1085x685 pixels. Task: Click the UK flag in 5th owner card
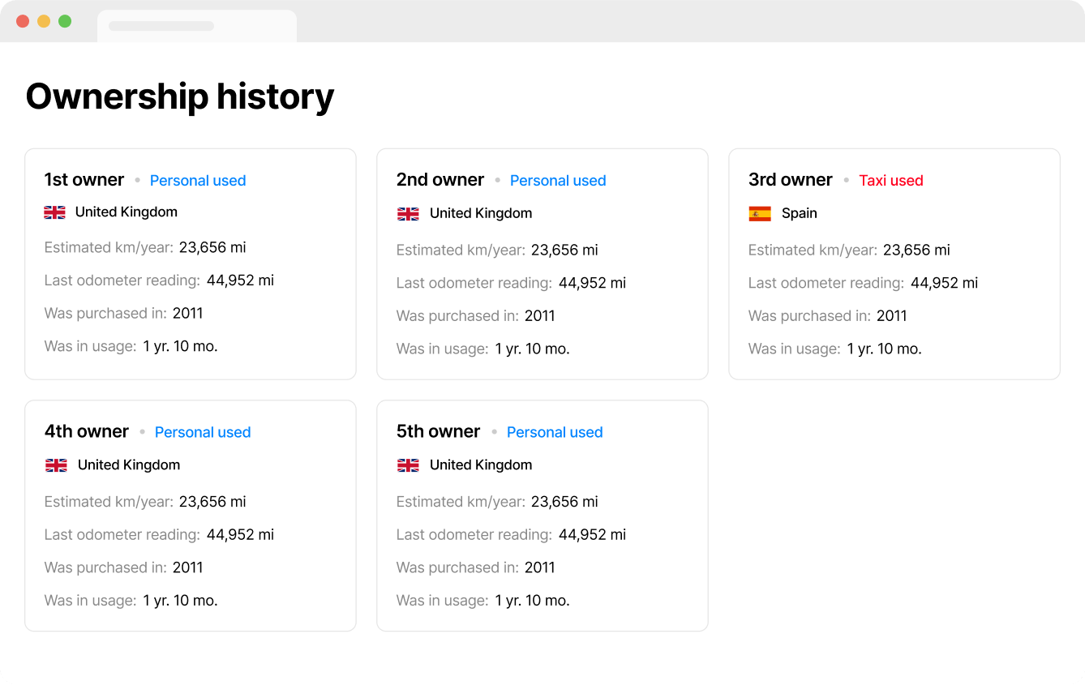click(x=408, y=465)
